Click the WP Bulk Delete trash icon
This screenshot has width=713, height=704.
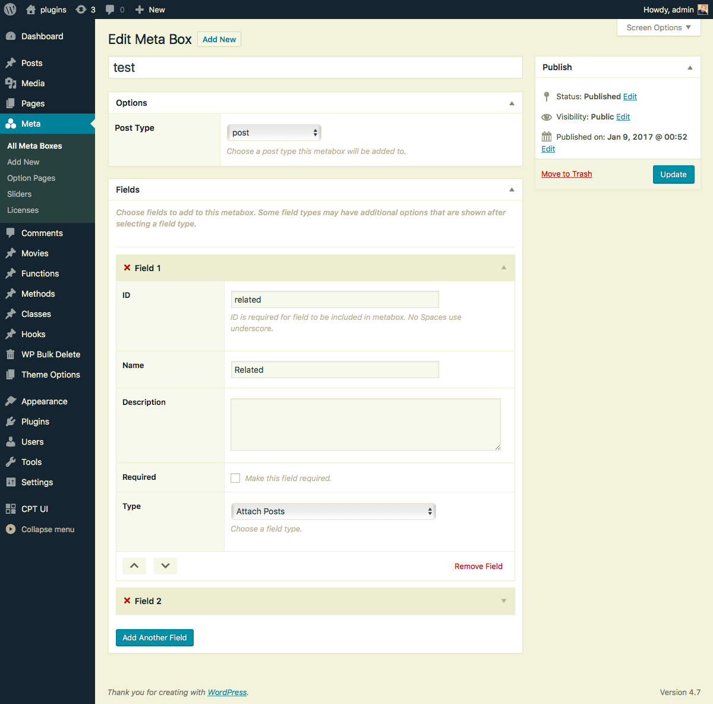tap(11, 354)
